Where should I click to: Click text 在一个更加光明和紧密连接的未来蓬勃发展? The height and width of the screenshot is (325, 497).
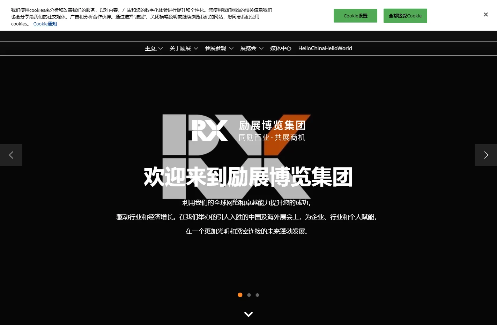tap(247, 231)
